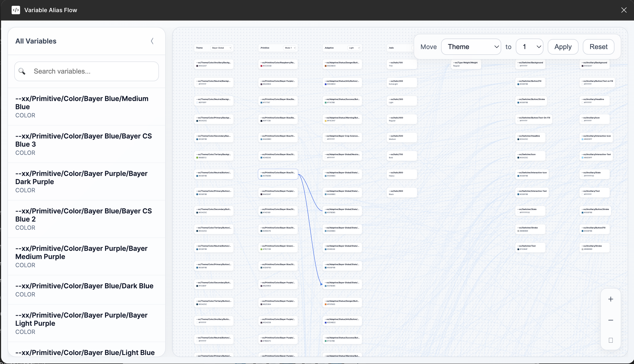The image size is (634, 364).
Task: Select Bayer Blue/Dark Blue variable
Action: [87, 290]
